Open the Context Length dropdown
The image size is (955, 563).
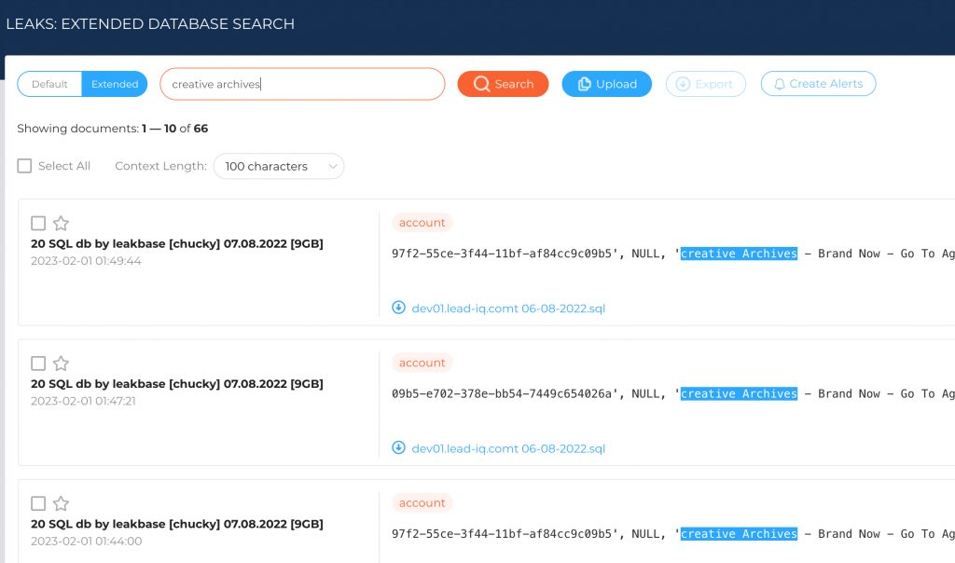(x=279, y=166)
